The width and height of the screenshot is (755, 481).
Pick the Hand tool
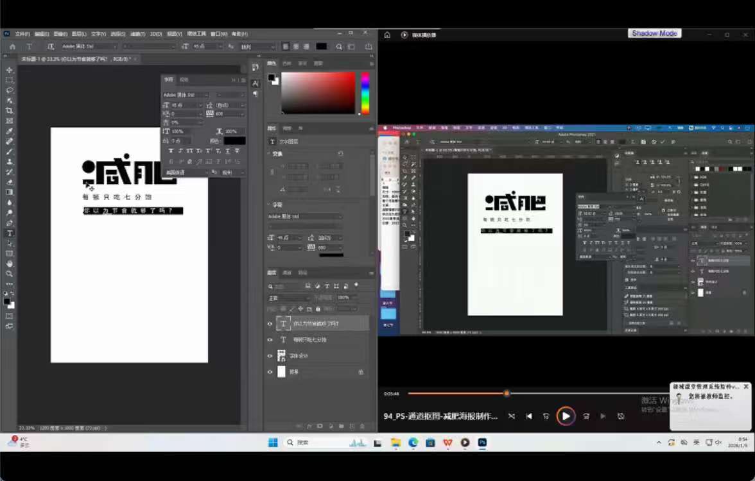[10, 264]
